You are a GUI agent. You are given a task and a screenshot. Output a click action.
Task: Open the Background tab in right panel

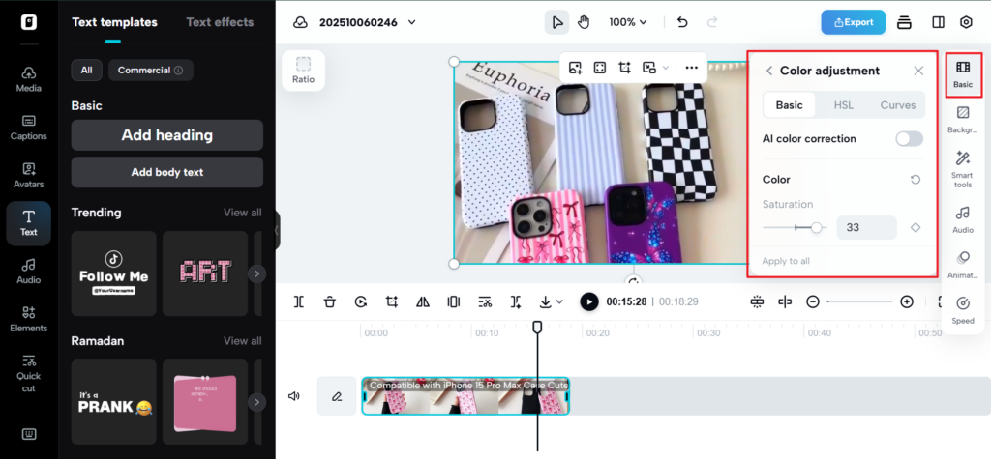tap(963, 120)
